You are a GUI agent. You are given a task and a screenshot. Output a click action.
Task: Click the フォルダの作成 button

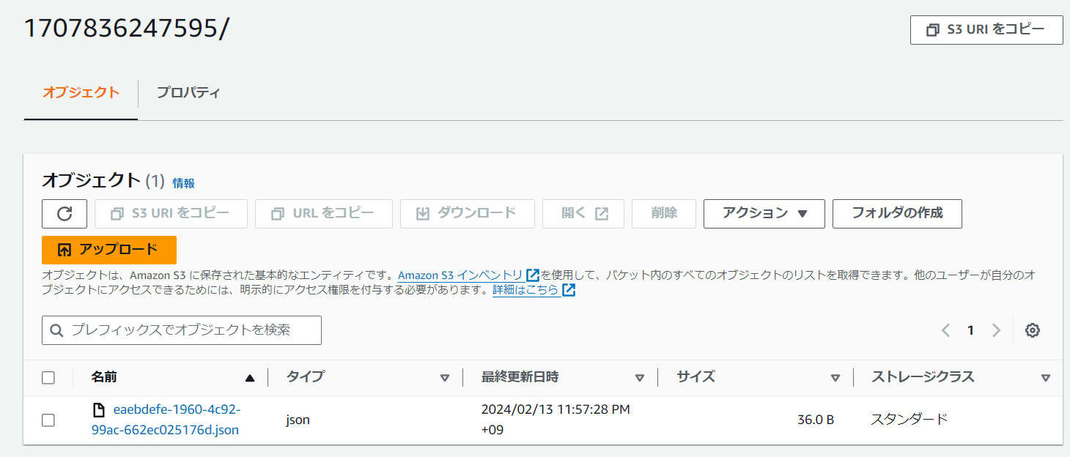click(x=897, y=214)
